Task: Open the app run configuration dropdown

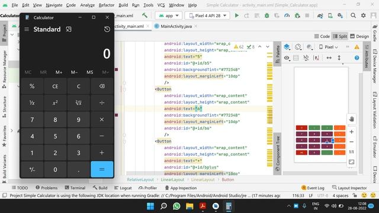Action: [168, 15]
